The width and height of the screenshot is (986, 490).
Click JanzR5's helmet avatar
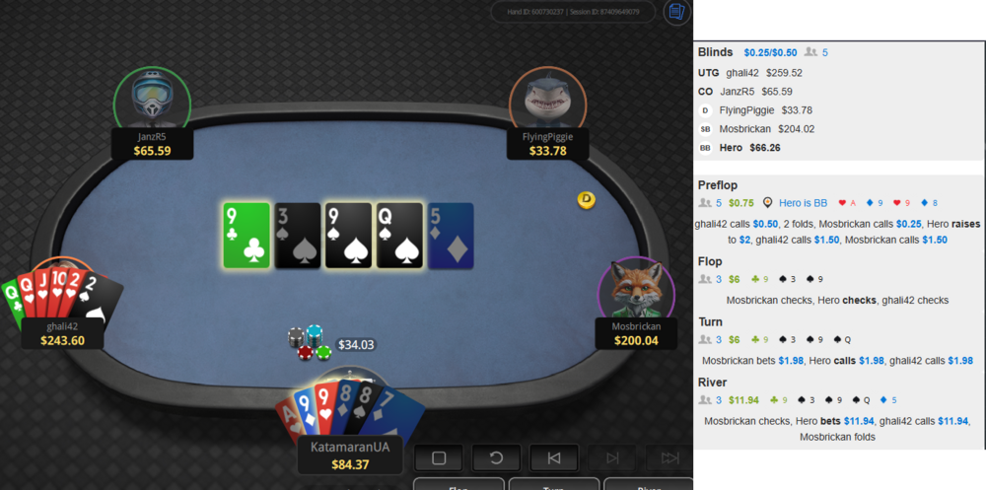[152, 99]
